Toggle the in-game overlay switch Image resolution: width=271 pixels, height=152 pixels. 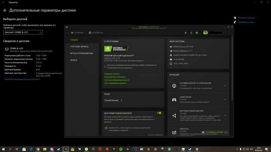coord(159,113)
